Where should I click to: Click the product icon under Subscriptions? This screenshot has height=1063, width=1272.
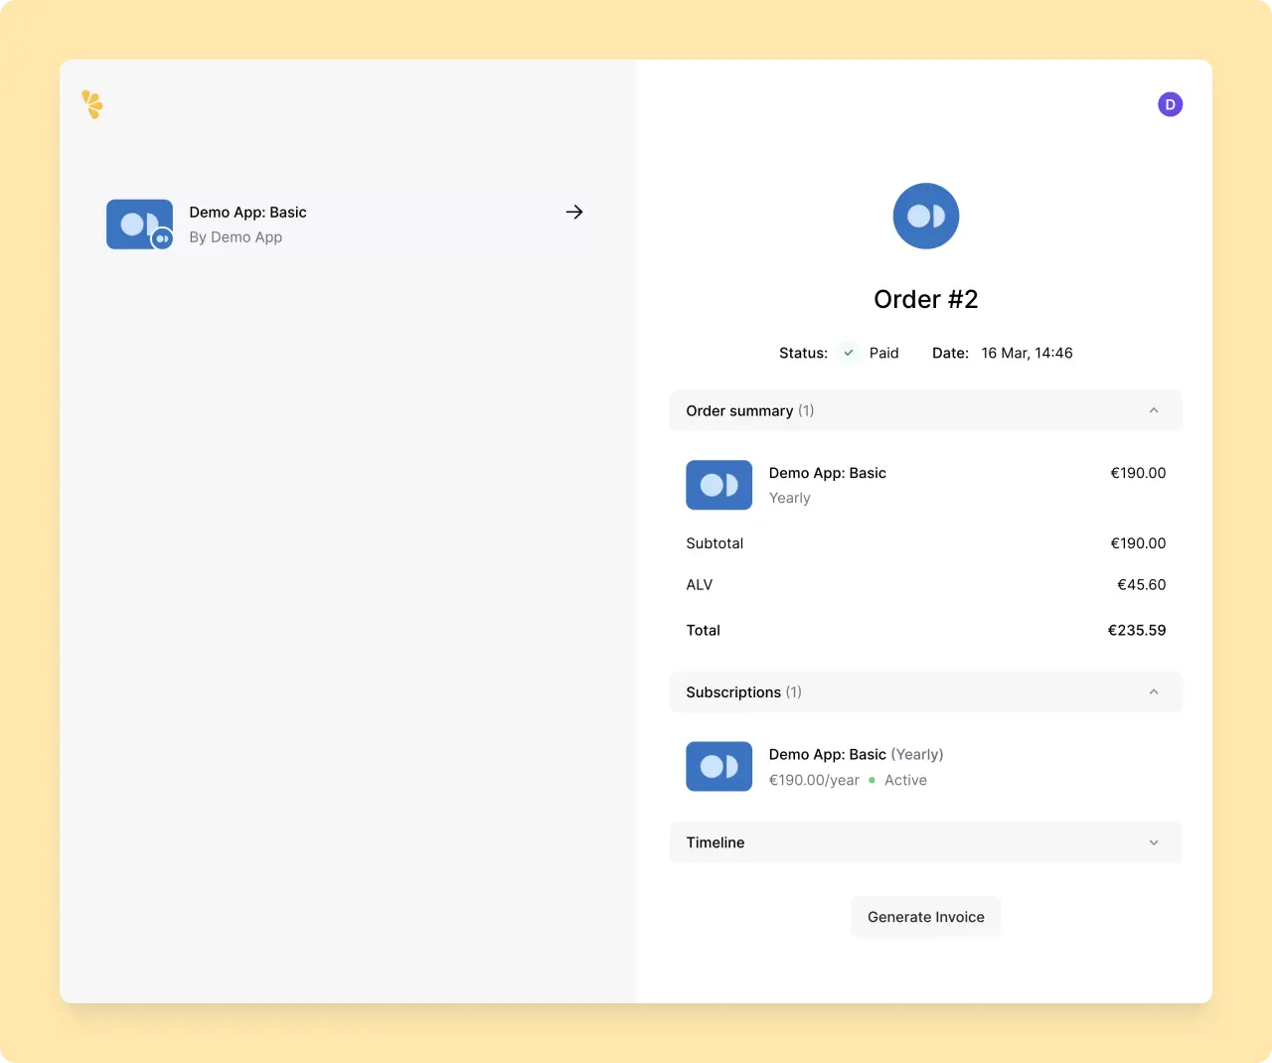718,766
